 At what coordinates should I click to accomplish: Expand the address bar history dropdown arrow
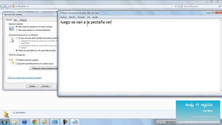176,6
